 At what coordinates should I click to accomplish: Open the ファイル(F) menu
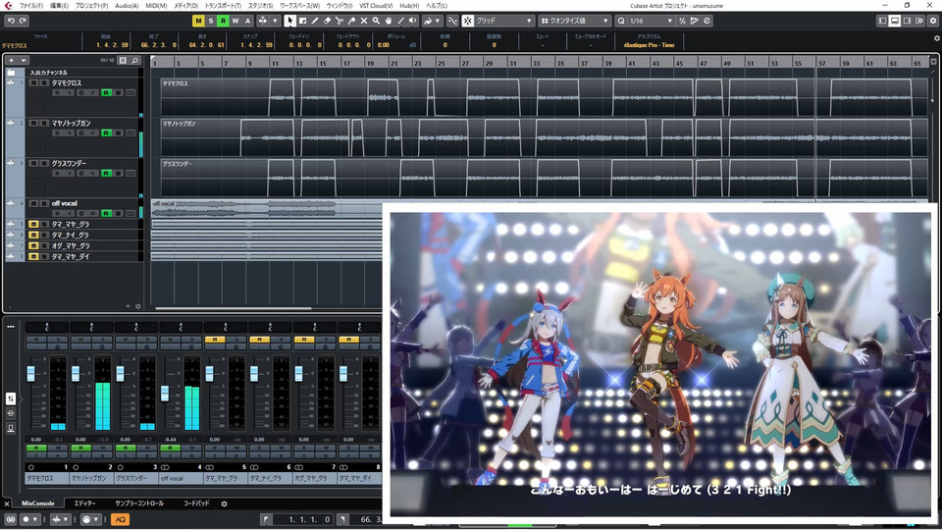pyautogui.click(x=30, y=6)
